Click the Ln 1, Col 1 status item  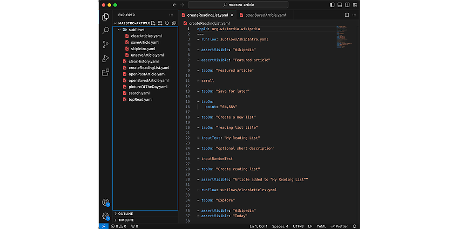click(259, 226)
